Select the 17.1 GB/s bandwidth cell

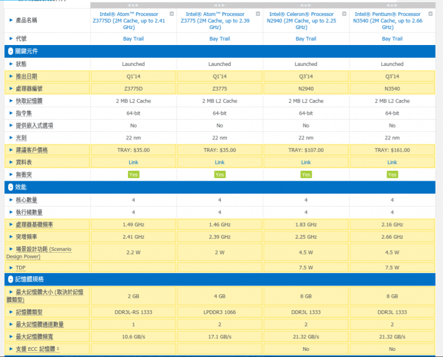click(220, 337)
